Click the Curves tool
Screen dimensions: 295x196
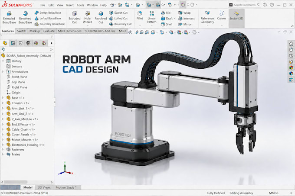[222, 16]
